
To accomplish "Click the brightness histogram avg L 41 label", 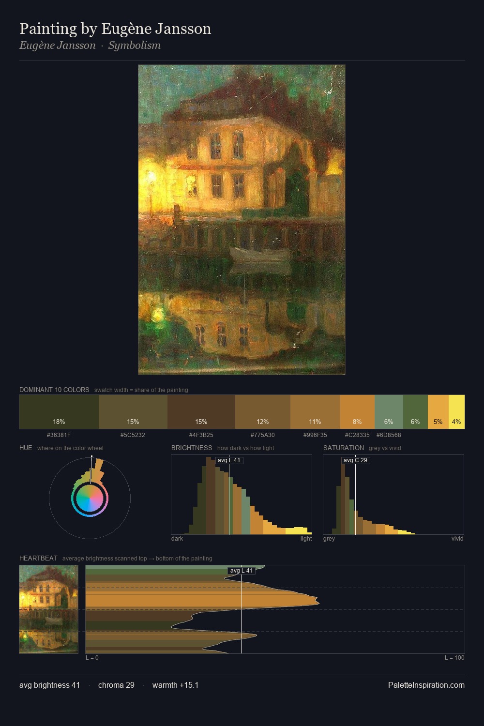I will (x=229, y=460).
